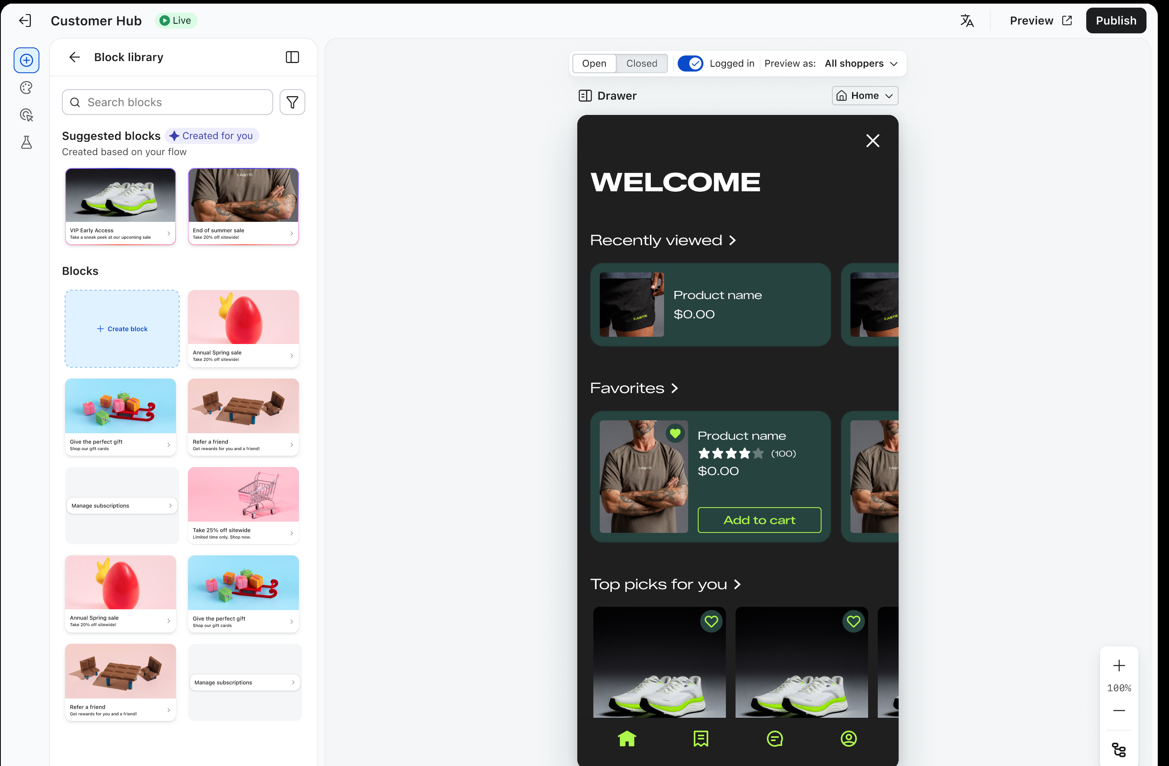The image size is (1169, 766).
Task: Select the End of summer sale block
Action: pyautogui.click(x=243, y=206)
